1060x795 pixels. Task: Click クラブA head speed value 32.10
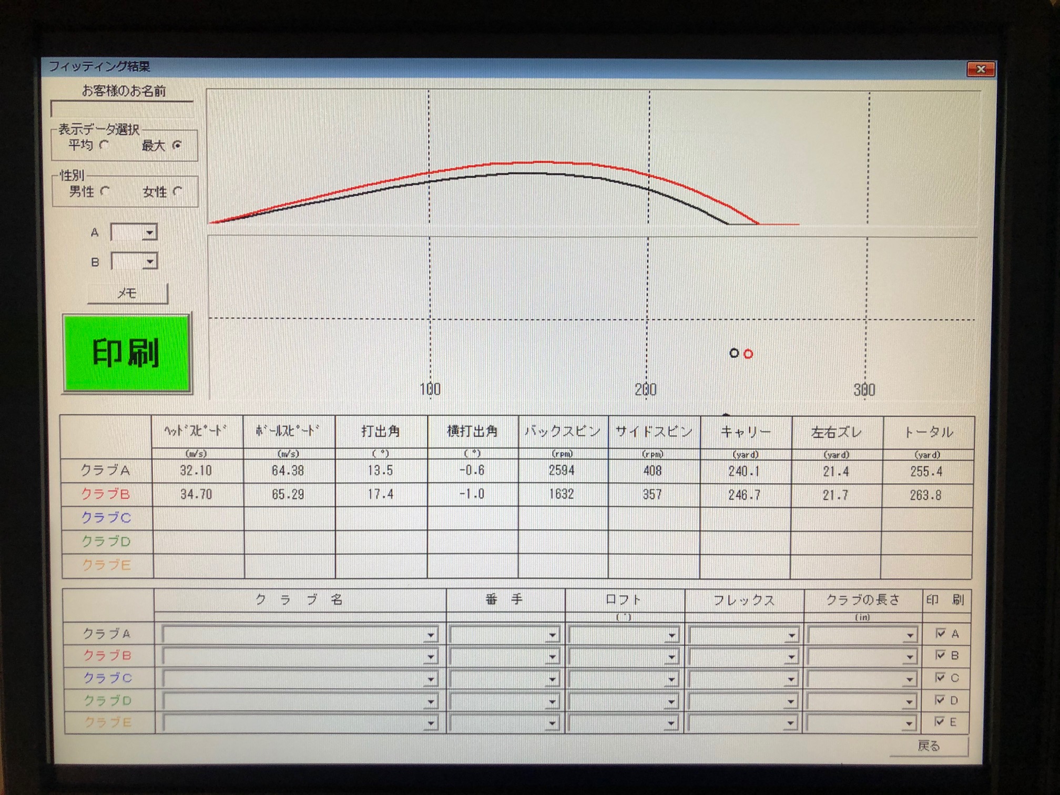coord(196,471)
